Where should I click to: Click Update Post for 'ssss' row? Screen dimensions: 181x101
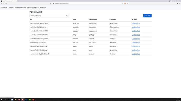tap(136, 50)
